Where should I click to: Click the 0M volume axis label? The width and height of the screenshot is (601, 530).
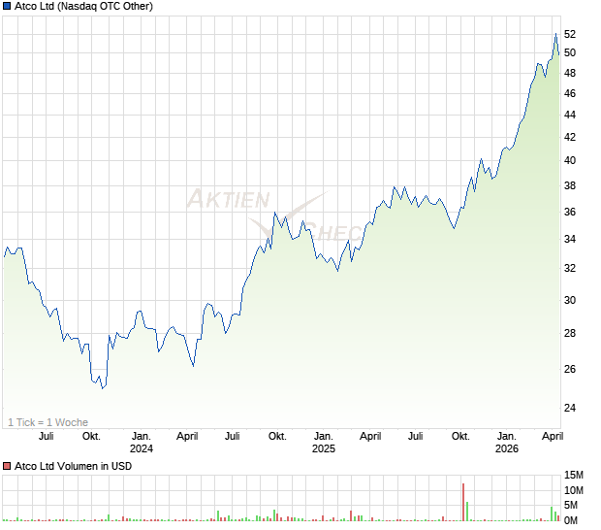(571, 521)
